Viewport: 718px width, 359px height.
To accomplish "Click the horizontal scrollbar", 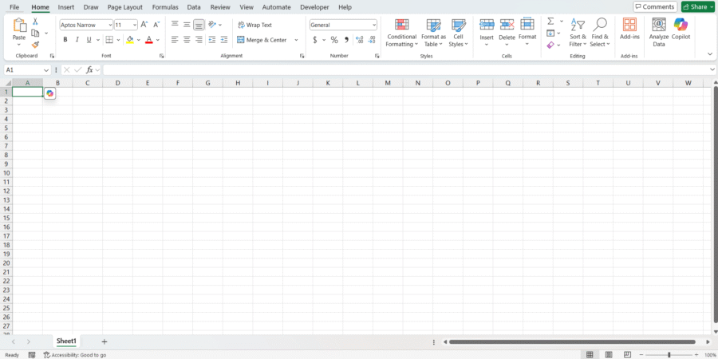I will 572,341.
